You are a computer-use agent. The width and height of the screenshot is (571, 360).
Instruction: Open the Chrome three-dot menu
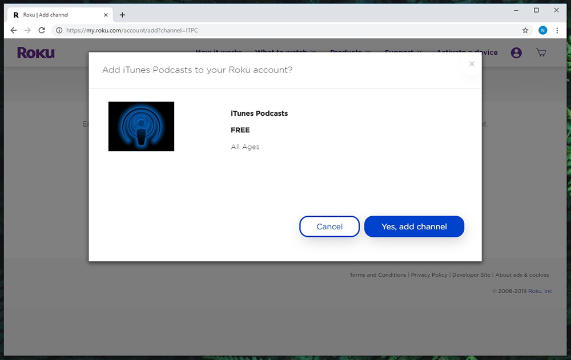coord(557,30)
